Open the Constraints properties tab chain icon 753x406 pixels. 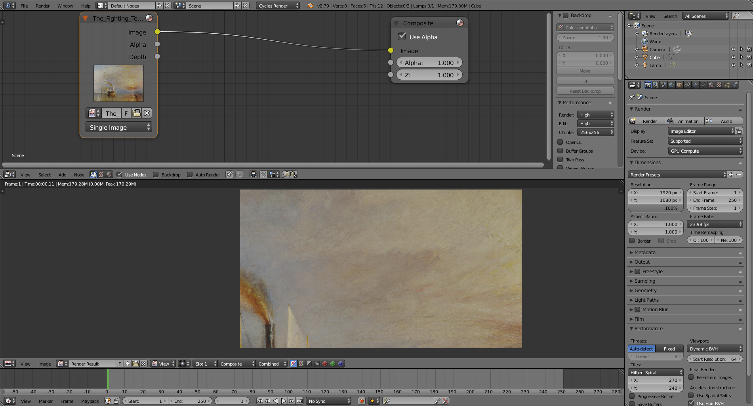[687, 85]
